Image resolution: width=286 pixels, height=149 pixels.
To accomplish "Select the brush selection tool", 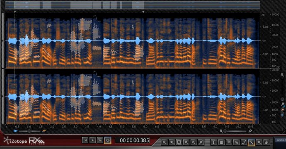I will click(x=244, y=142).
